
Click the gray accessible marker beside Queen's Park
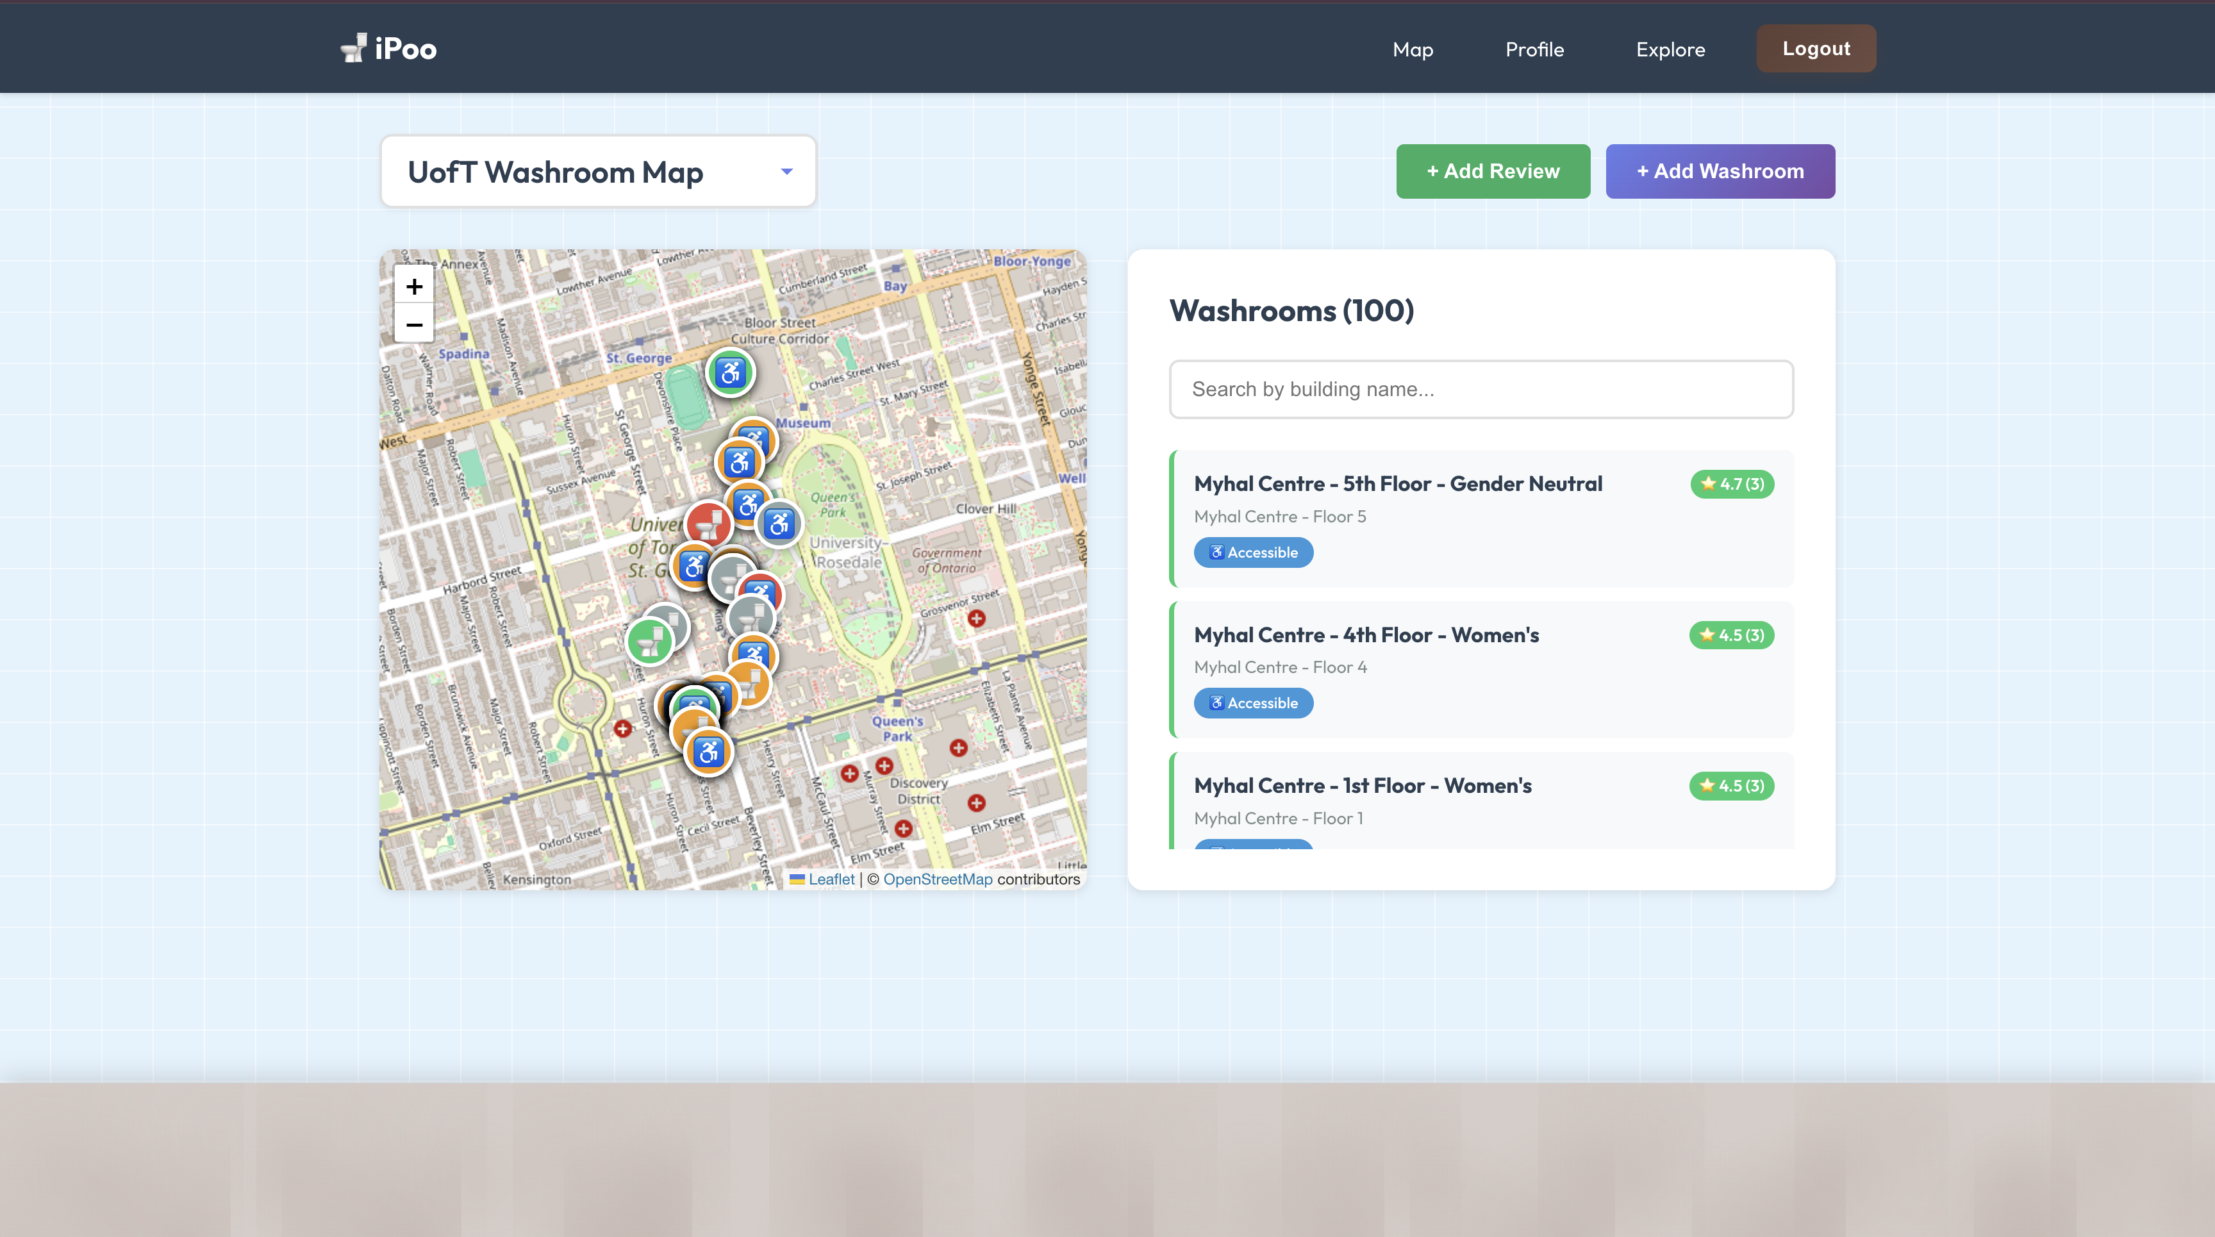point(779,524)
